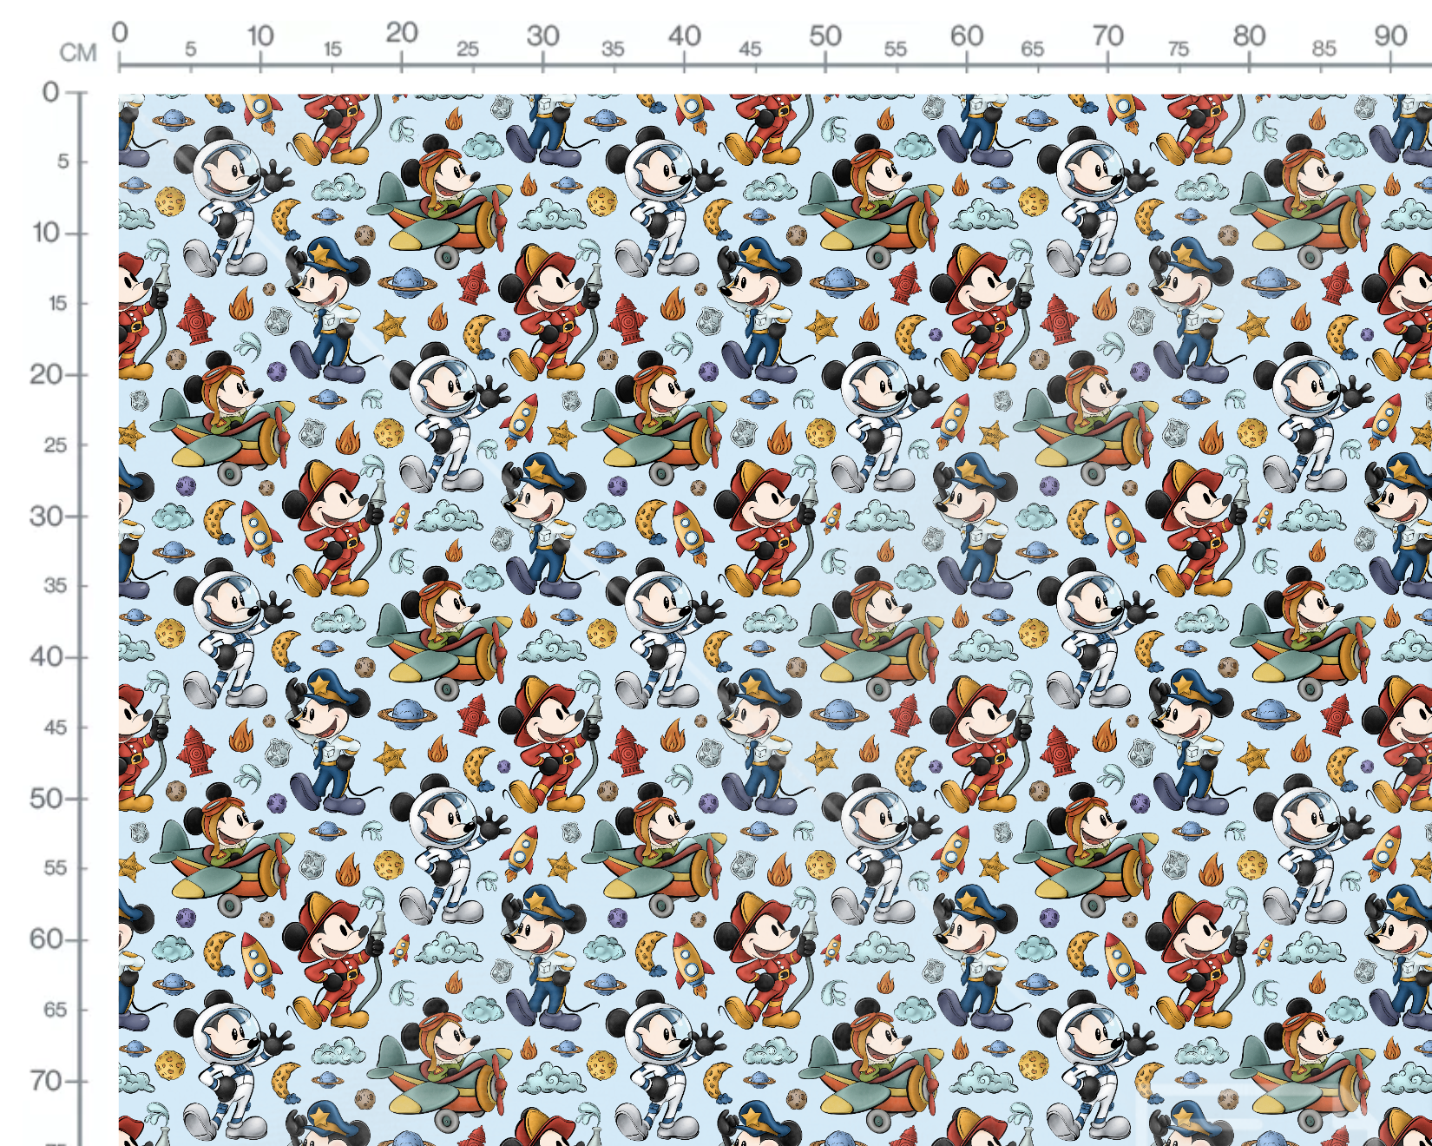Select the 30 mark on horizontal ruler
1432x1146 pixels.
pyautogui.click(x=542, y=36)
